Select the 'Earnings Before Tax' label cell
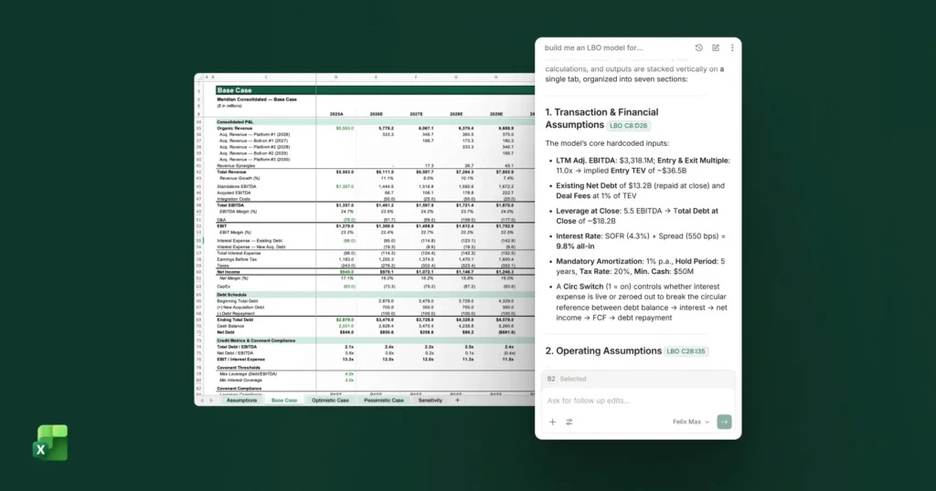Viewport: 936px width, 491px height. [x=237, y=259]
